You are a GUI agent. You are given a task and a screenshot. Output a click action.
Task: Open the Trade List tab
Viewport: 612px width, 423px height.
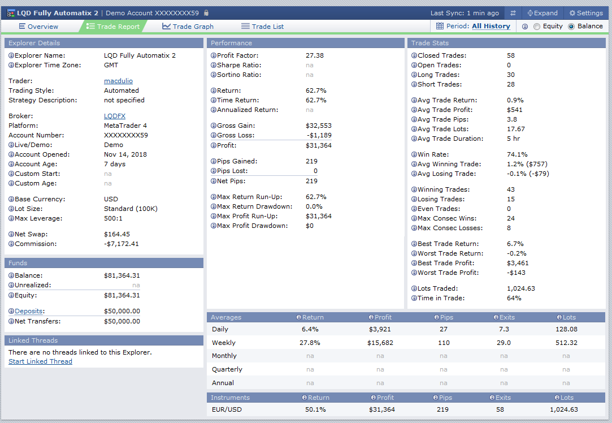point(262,27)
